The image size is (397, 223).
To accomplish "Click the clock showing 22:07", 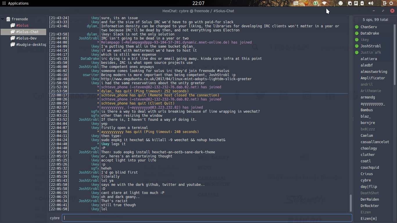I will tap(198, 3).
